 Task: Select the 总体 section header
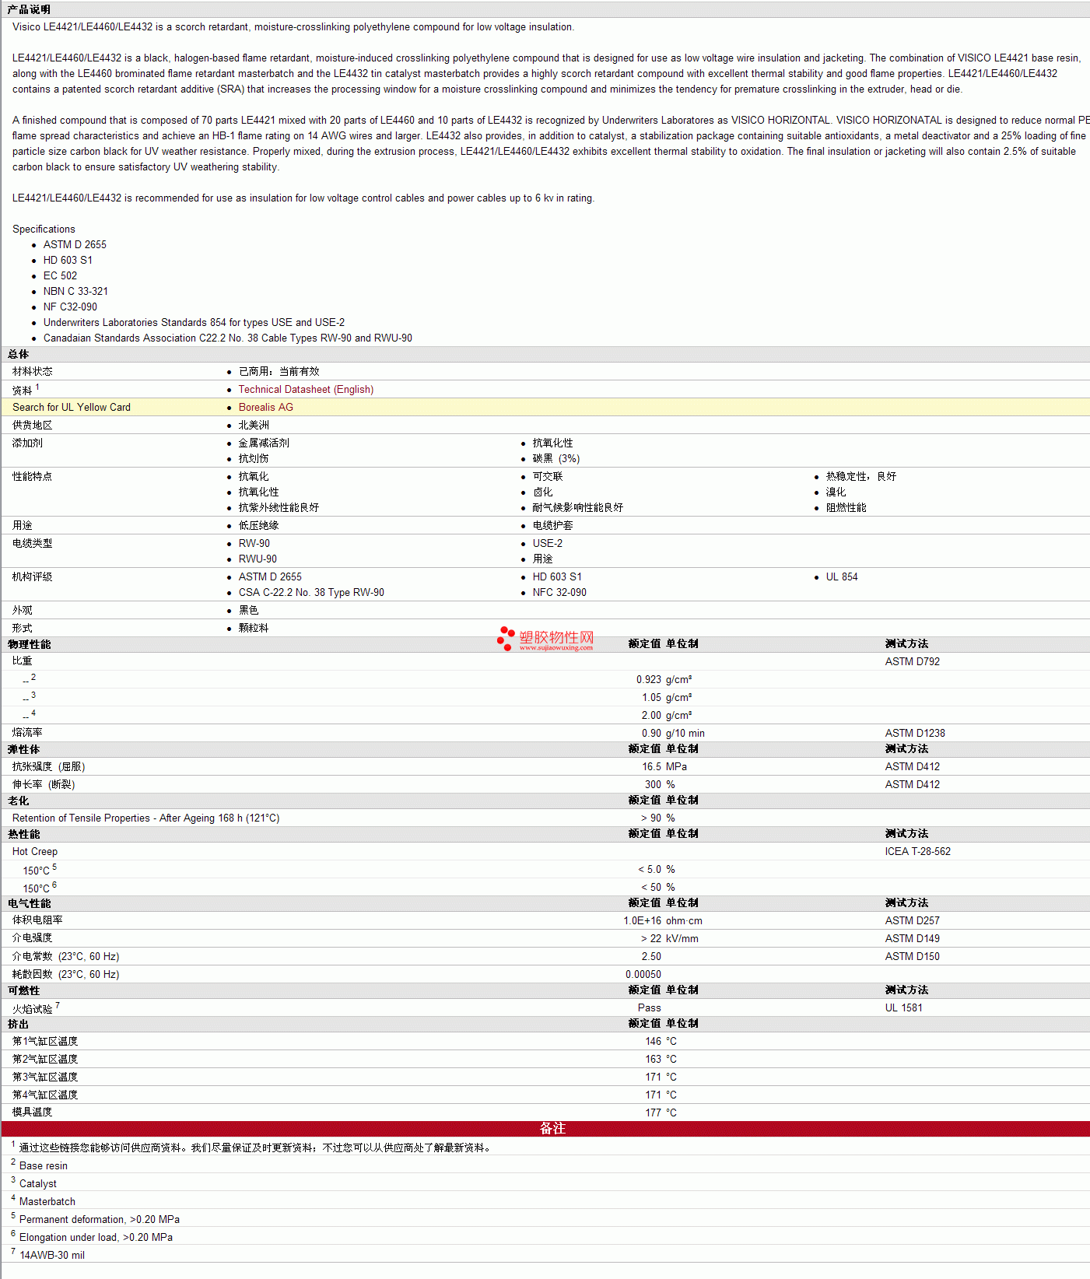click(18, 354)
